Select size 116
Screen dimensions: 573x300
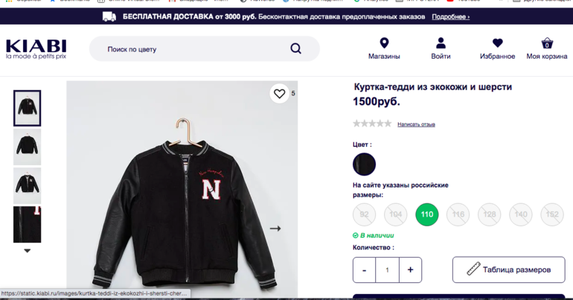coord(458,214)
